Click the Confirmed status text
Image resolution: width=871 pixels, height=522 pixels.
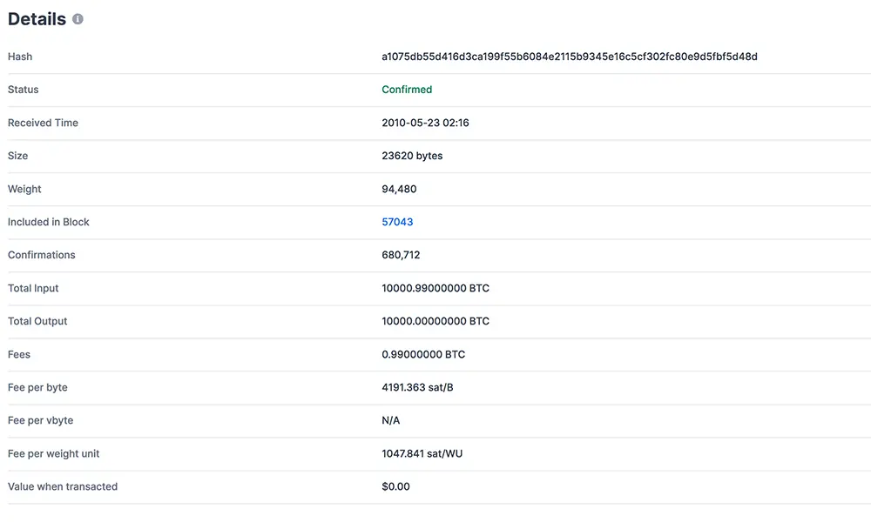click(407, 90)
